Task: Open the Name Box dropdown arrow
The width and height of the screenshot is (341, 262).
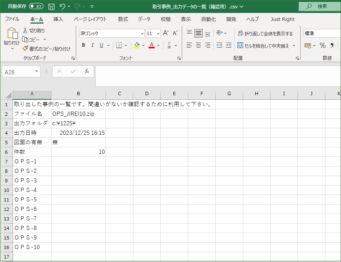Action: click(37, 72)
